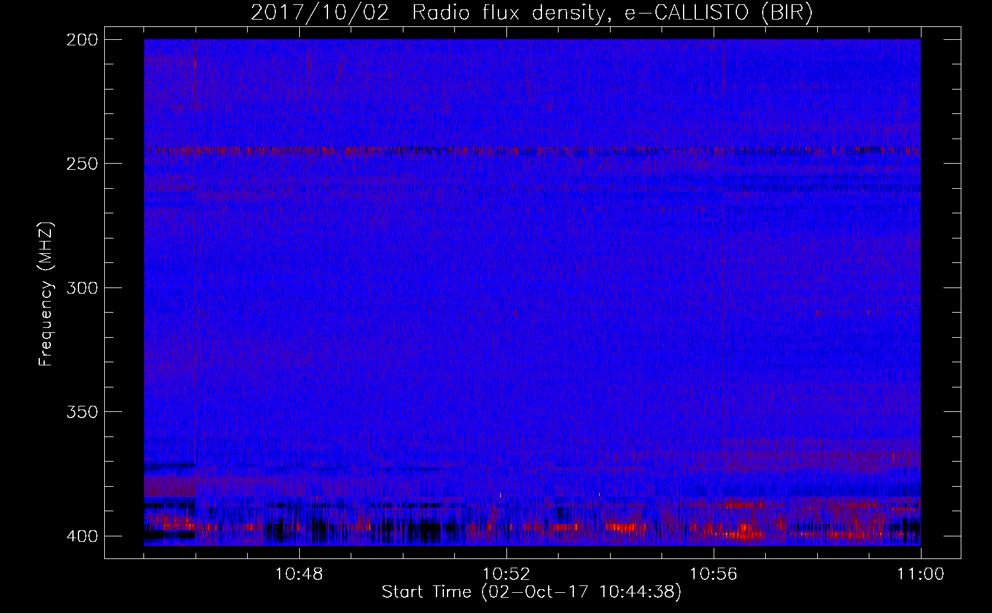The image size is (992, 613).
Task: Click the 250 frequency tick label
Action: point(82,164)
